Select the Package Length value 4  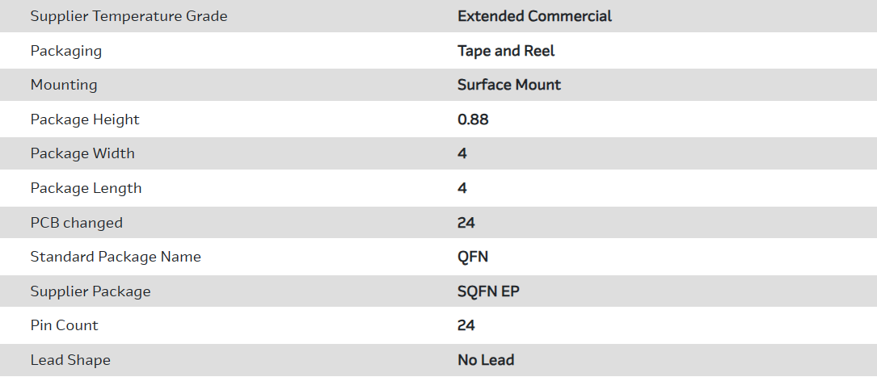[462, 188]
